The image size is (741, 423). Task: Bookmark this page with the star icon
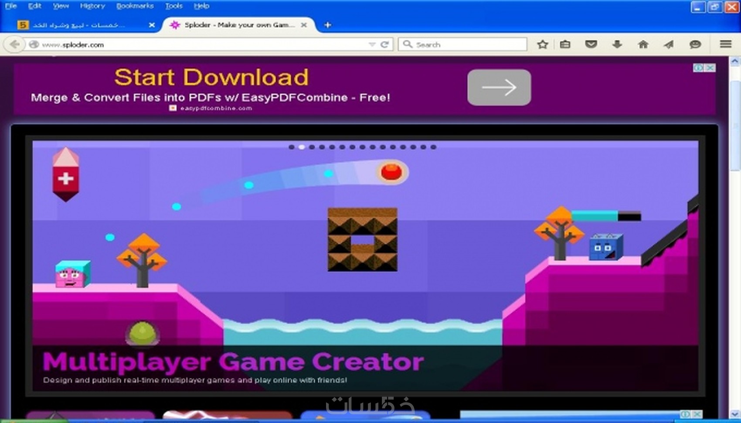click(x=542, y=44)
